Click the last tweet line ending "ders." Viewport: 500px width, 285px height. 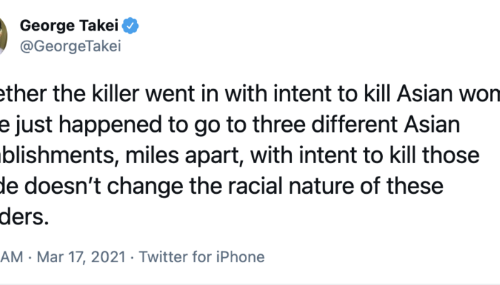[x=24, y=217]
